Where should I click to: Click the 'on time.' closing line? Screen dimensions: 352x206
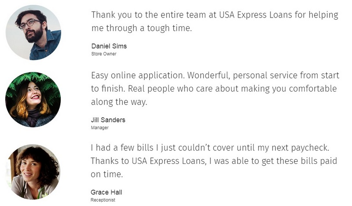click(x=107, y=174)
